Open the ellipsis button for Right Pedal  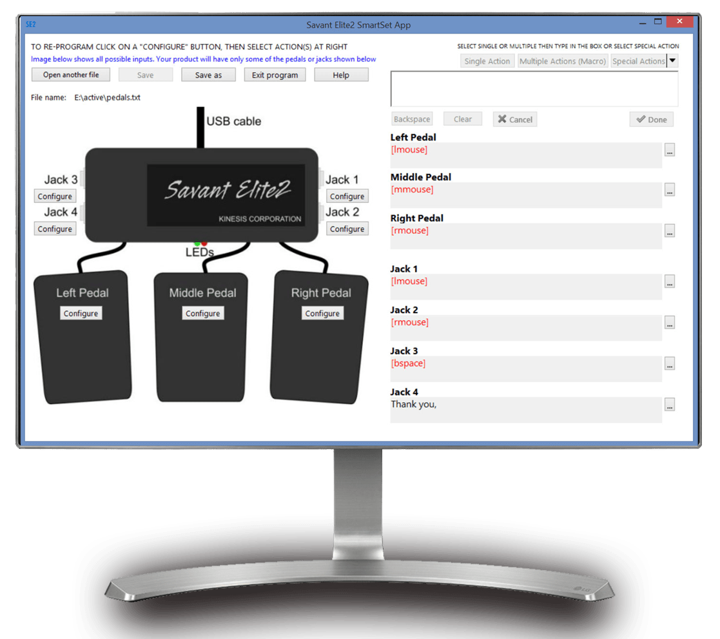670,231
